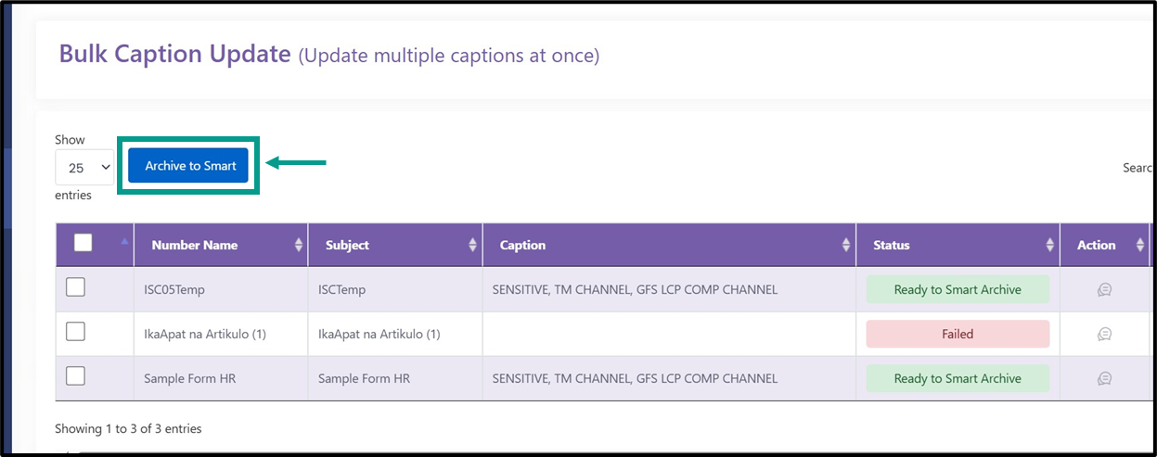Check the select-all checkbox in table header
The image size is (1157, 457).
[x=84, y=243]
